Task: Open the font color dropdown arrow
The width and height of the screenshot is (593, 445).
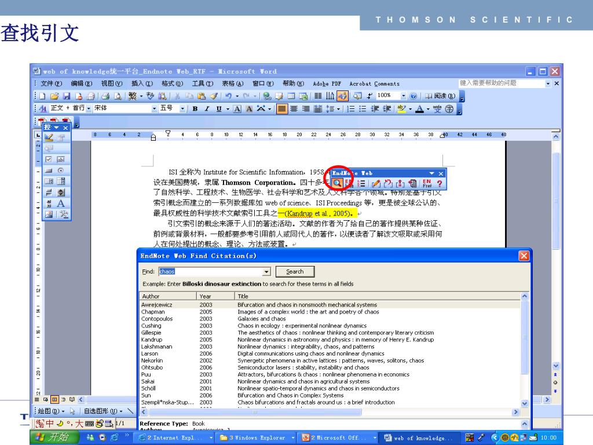Action: 428,109
